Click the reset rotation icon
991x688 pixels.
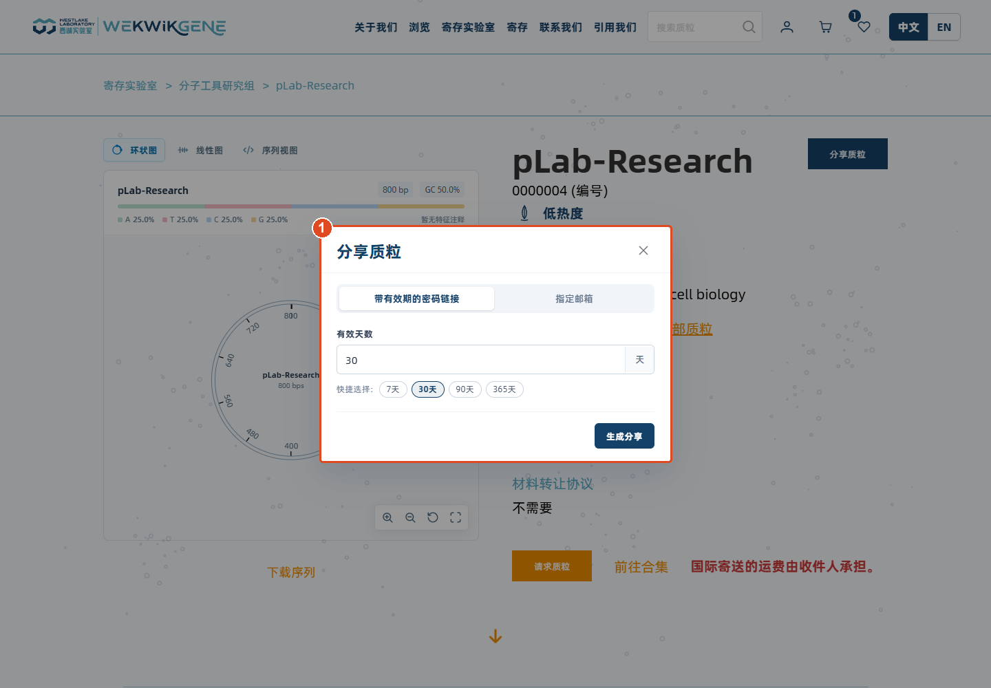pos(433,517)
